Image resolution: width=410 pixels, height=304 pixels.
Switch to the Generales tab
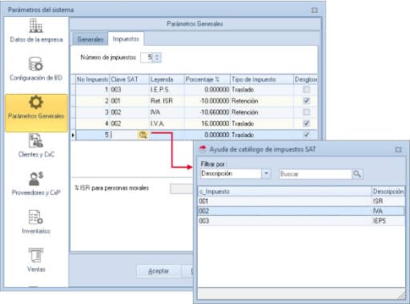pos(90,39)
